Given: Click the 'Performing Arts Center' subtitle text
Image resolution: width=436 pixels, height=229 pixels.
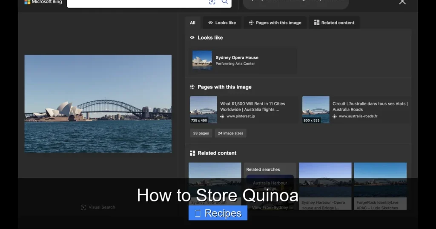Looking at the screenshot, I should tap(235, 64).
